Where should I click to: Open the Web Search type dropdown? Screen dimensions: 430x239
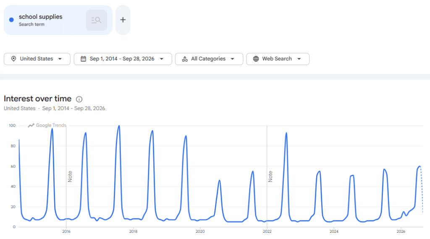(278, 59)
